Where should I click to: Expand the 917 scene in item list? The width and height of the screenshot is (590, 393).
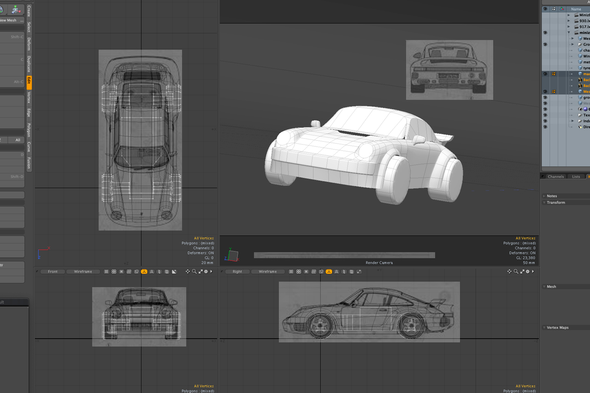[x=569, y=27]
